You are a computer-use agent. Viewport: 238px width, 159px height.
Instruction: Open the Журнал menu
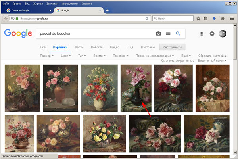pyautogui.click(x=38, y=4)
